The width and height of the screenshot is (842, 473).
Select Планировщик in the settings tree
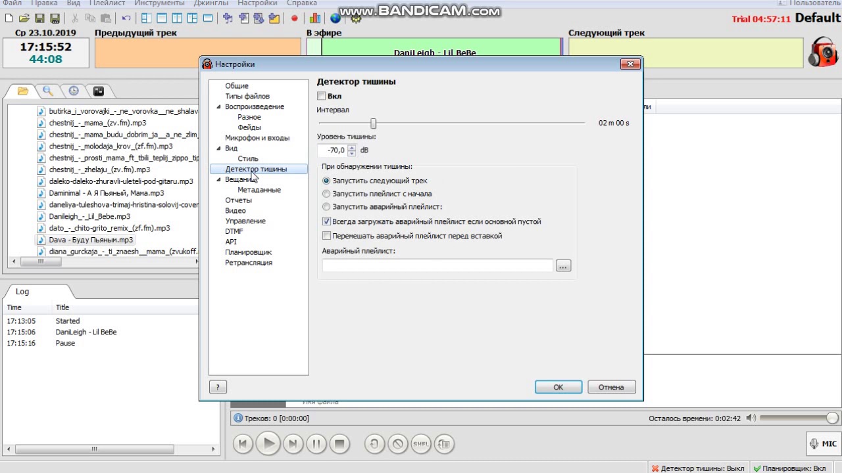[x=249, y=252]
